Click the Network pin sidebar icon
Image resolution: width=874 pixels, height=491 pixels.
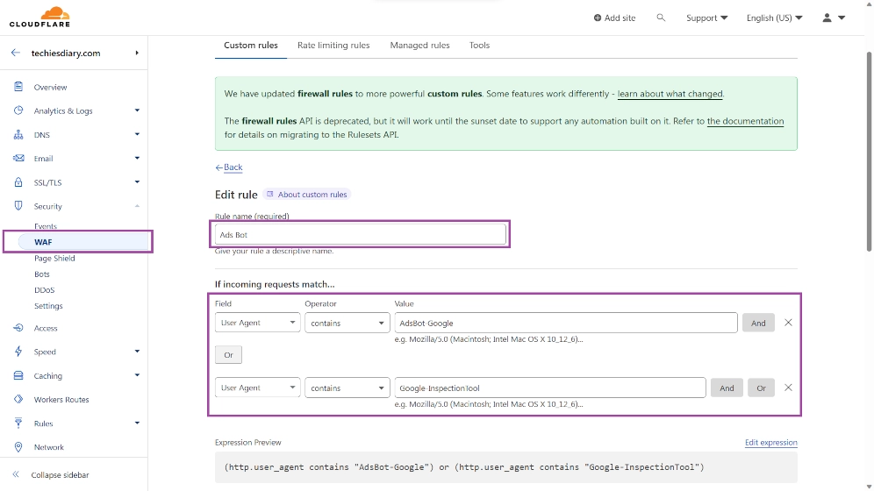click(18, 447)
